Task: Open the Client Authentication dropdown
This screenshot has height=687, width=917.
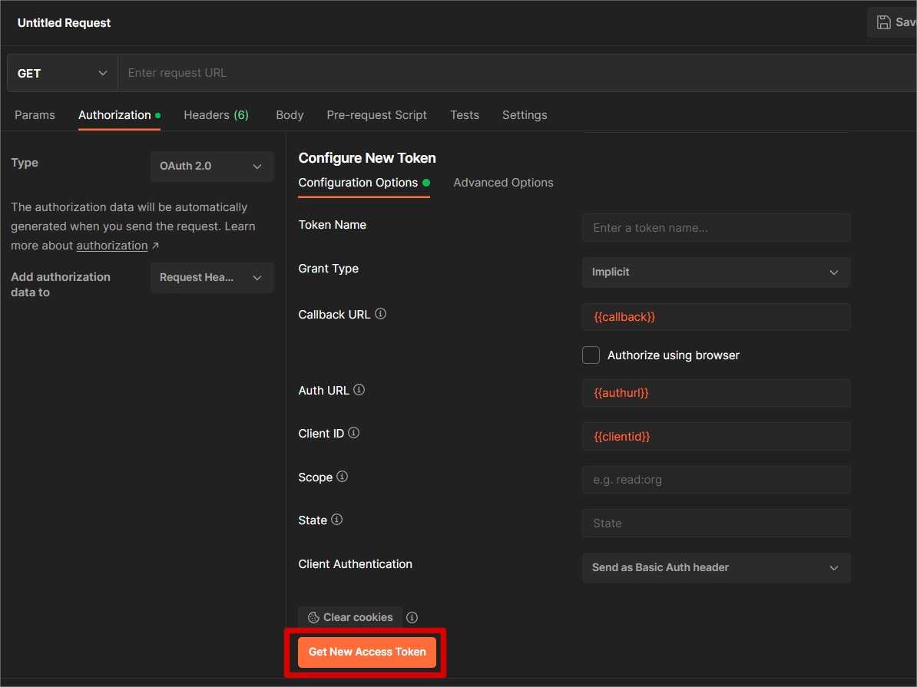Action: coord(716,568)
